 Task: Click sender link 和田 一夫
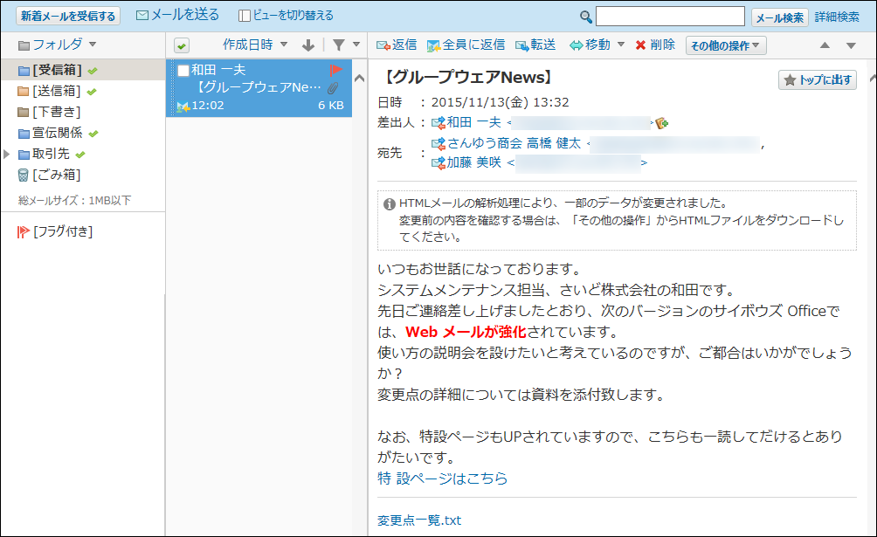coord(473,122)
